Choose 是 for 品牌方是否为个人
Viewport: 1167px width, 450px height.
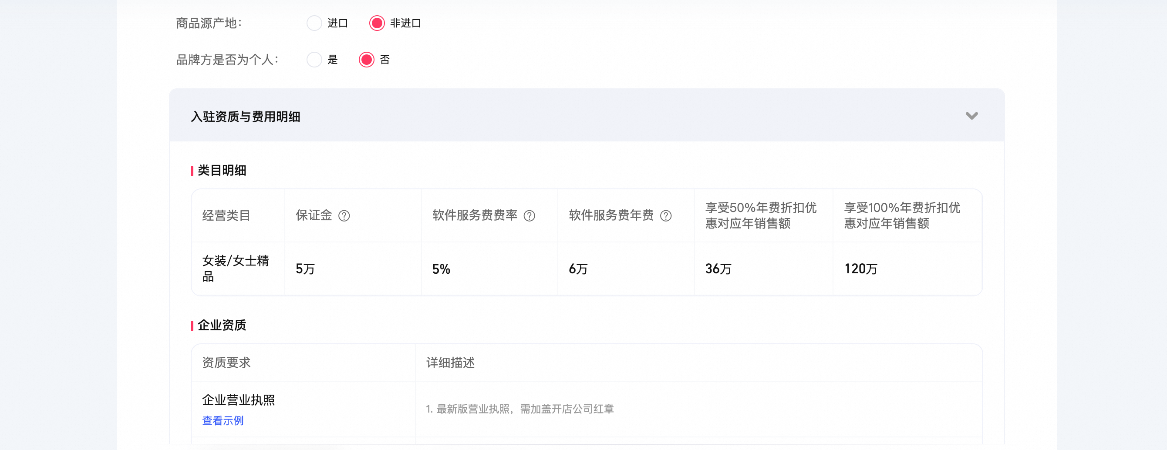coord(314,60)
